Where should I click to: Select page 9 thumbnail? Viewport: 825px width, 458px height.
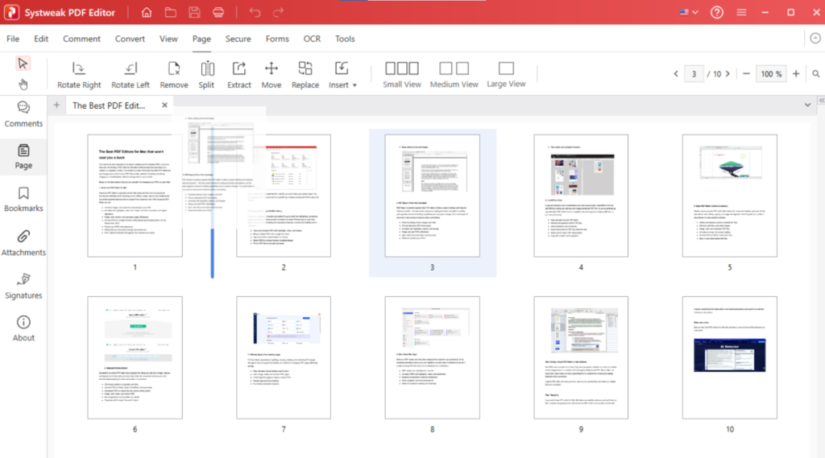581,357
